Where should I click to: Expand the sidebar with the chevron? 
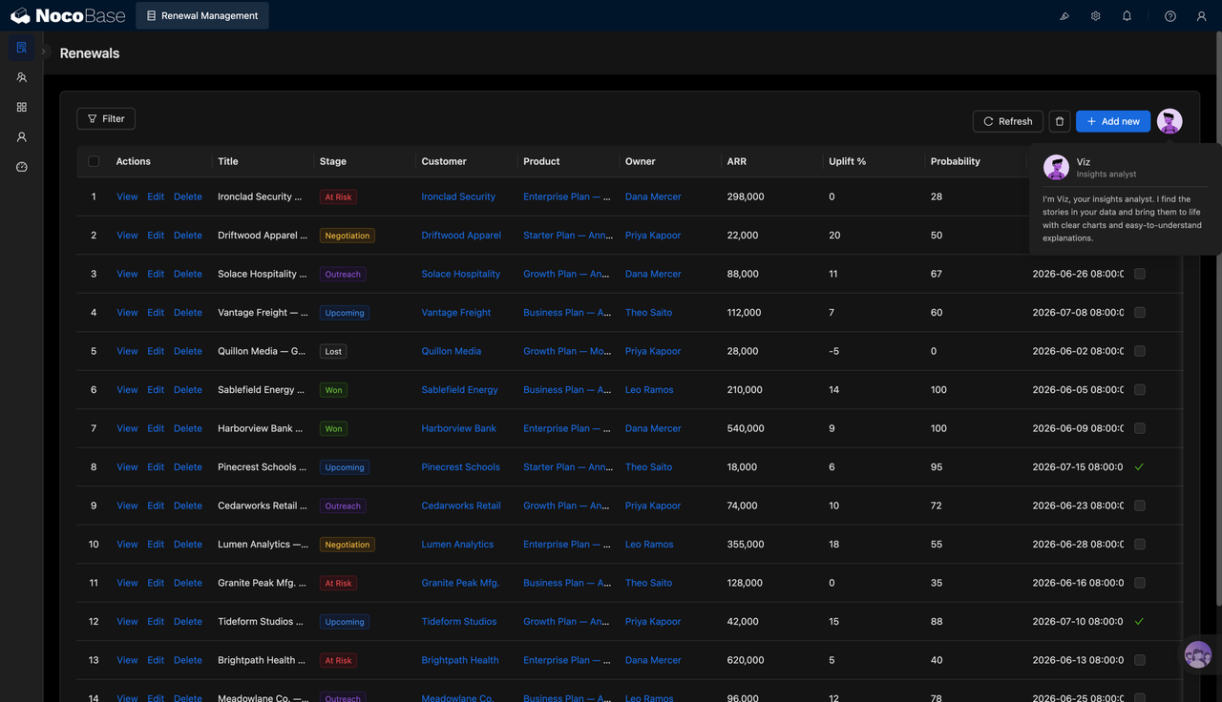44,52
